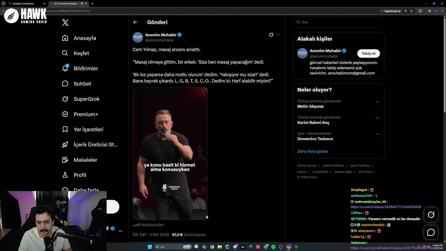Open the Kerim Rahmi Koç trend
This screenshot has height=251, width=446.
pos(313,122)
